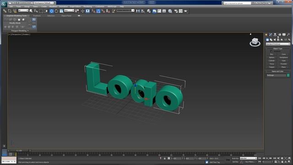The height and width of the screenshot is (165, 293).
Task: Activate the Select and Move tool
Action: pyautogui.click(x=52, y=11)
